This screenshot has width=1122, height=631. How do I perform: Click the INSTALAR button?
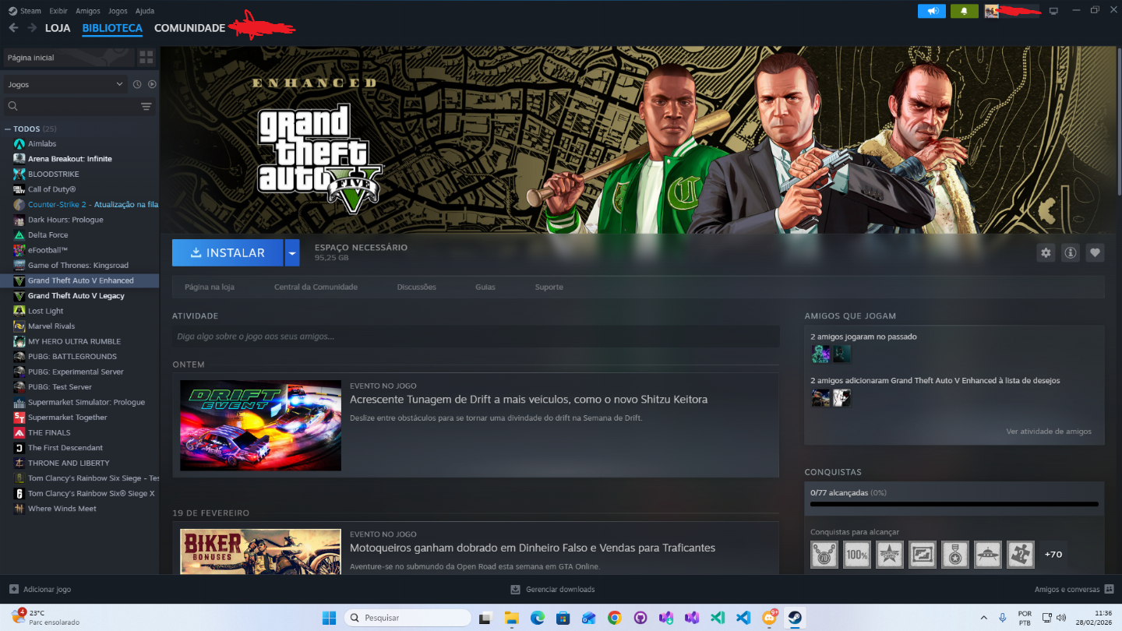(228, 252)
